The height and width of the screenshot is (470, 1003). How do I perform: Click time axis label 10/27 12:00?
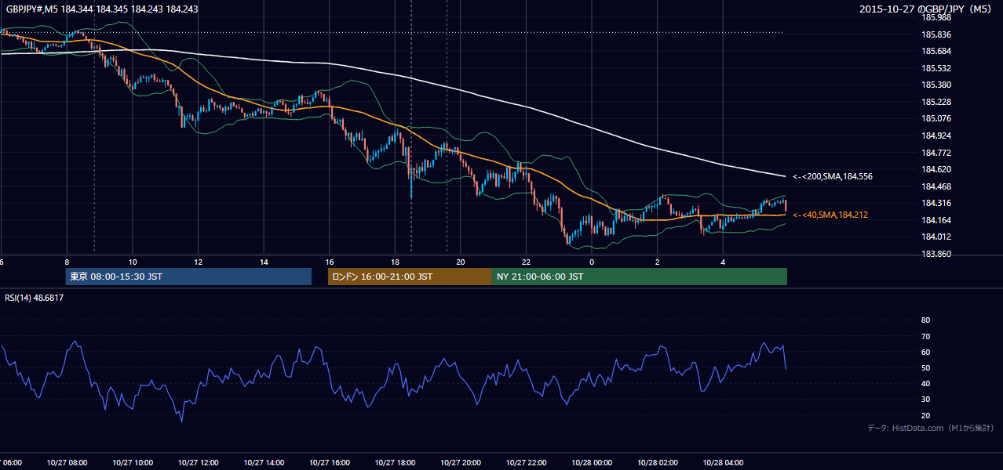198,462
